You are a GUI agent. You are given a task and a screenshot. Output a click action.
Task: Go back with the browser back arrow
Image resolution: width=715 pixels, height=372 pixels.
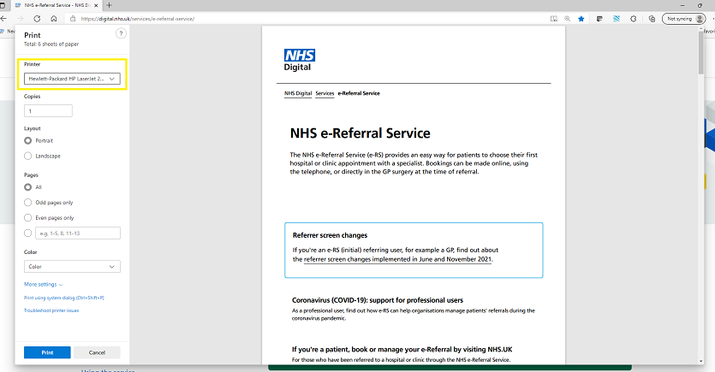coord(4,19)
